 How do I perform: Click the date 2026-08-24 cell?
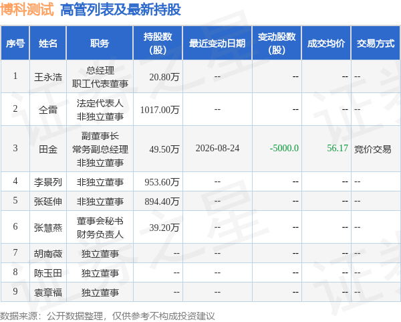click(x=217, y=149)
